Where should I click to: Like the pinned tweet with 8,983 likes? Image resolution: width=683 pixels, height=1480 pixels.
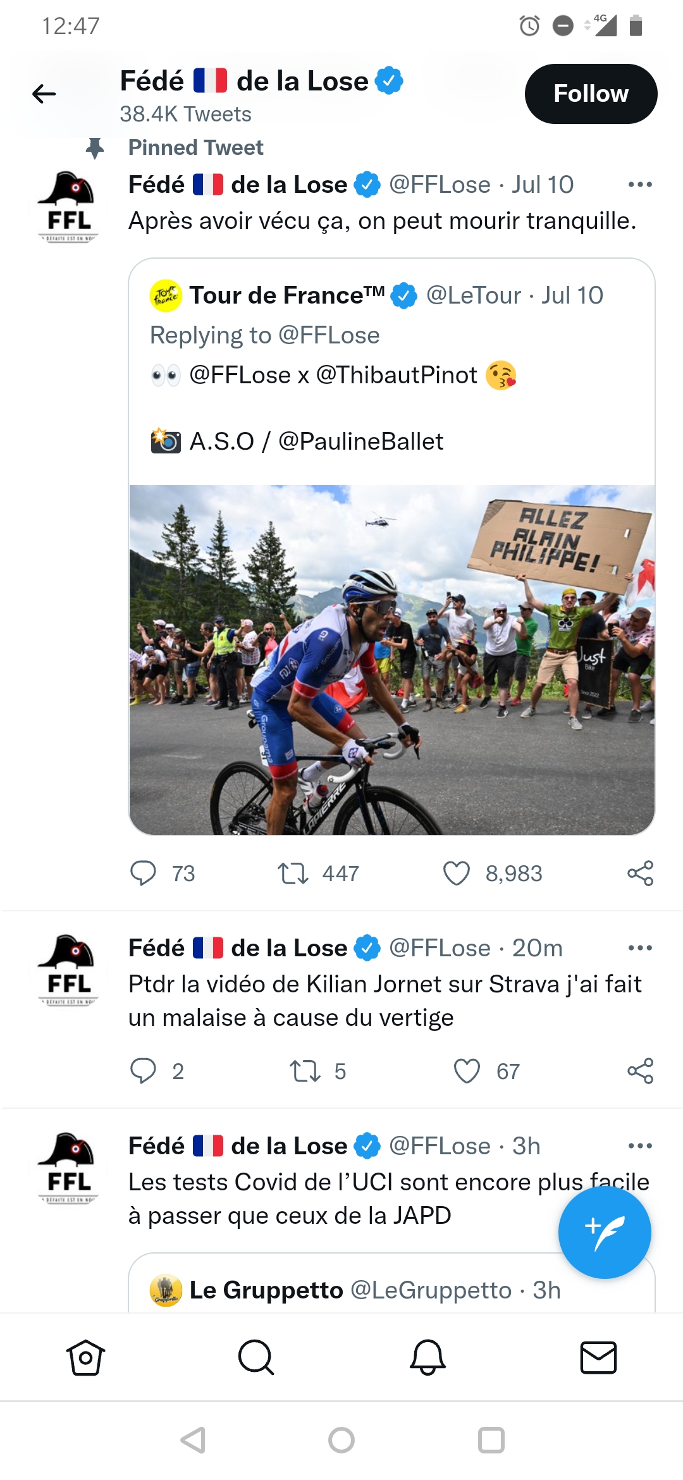tap(457, 873)
